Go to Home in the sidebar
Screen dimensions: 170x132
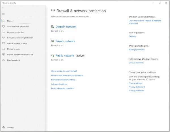pos(10,21)
